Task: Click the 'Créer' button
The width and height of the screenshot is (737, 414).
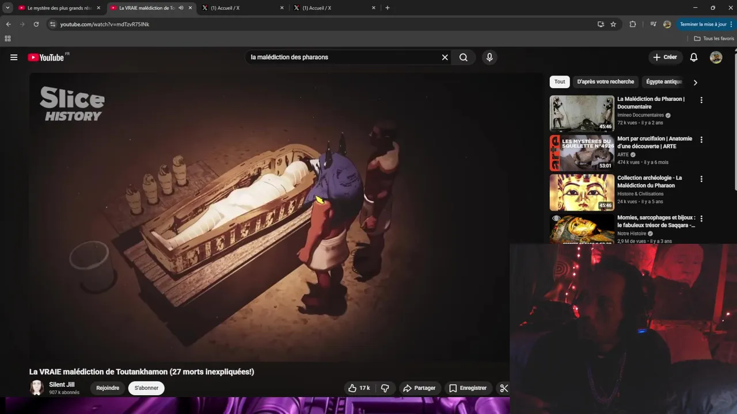Action: (665, 57)
